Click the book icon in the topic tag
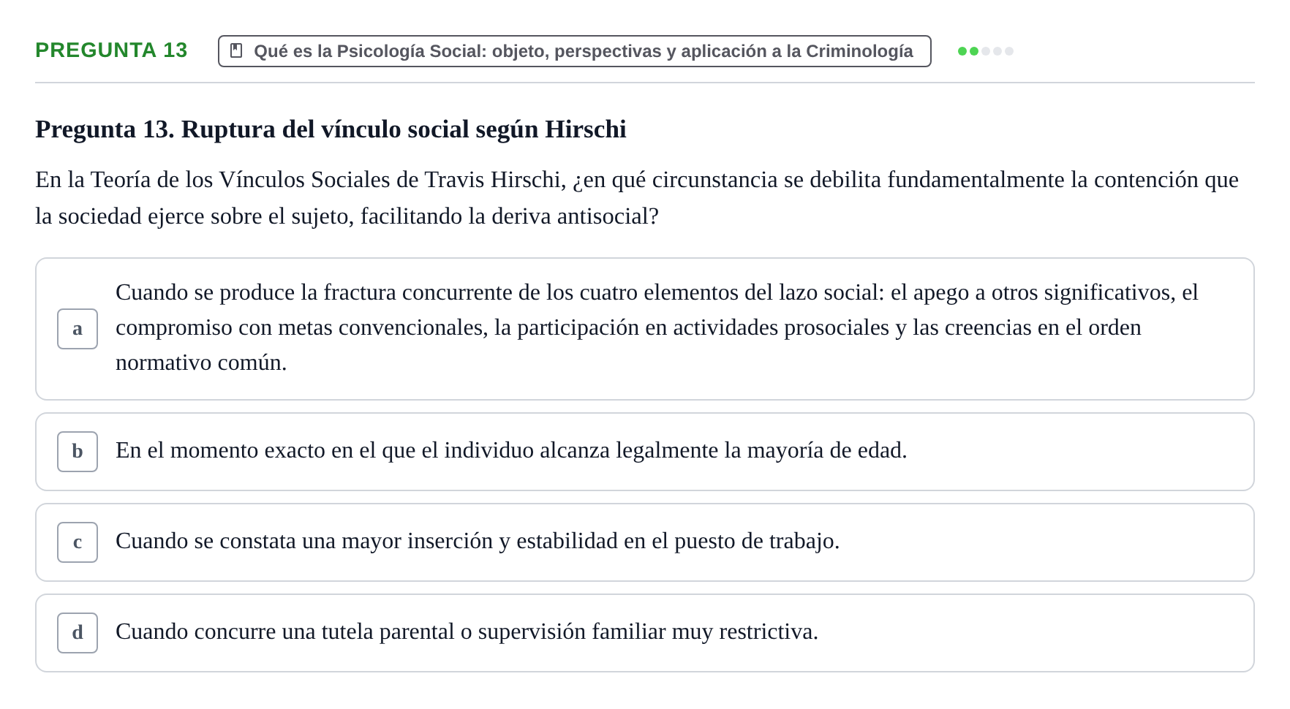The height and width of the screenshot is (709, 1290). click(236, 50)
